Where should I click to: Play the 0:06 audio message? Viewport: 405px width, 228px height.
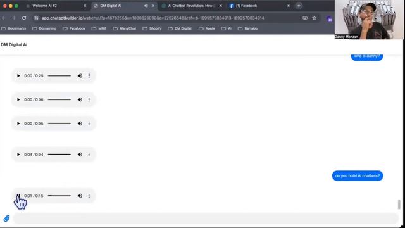(x=18, y=99)
